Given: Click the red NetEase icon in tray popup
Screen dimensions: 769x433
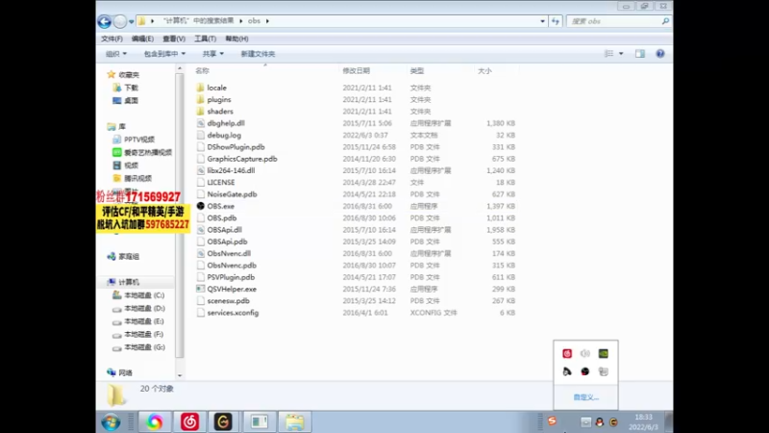Looking at the screenshot, I should pos(567,353).
